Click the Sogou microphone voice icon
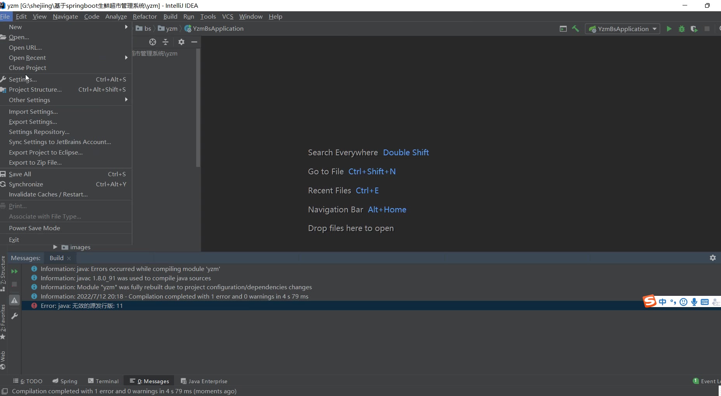 (694, 302)
